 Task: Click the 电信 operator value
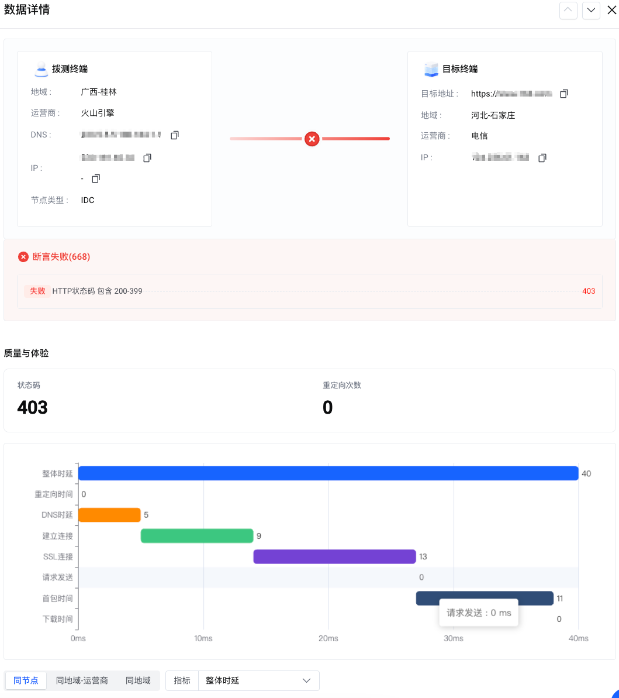coord(479,136)
